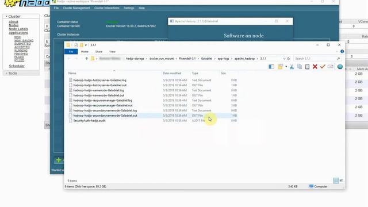Open Cluster Interactions menu in Hadjo window
368x207 pixels.
click(x=107, y=8)
